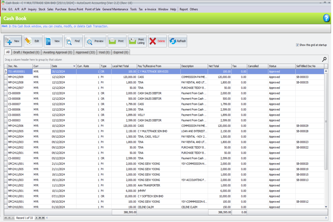Click the Find toolbar button
Screen dimensions: 333x222
pos(73,41)
